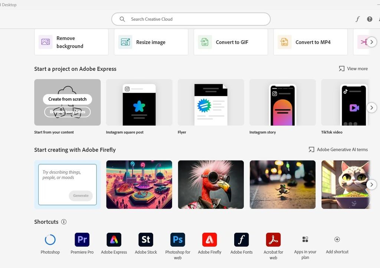
Task: Open Adobe Generative AI terms link
Action: point(342,150)
